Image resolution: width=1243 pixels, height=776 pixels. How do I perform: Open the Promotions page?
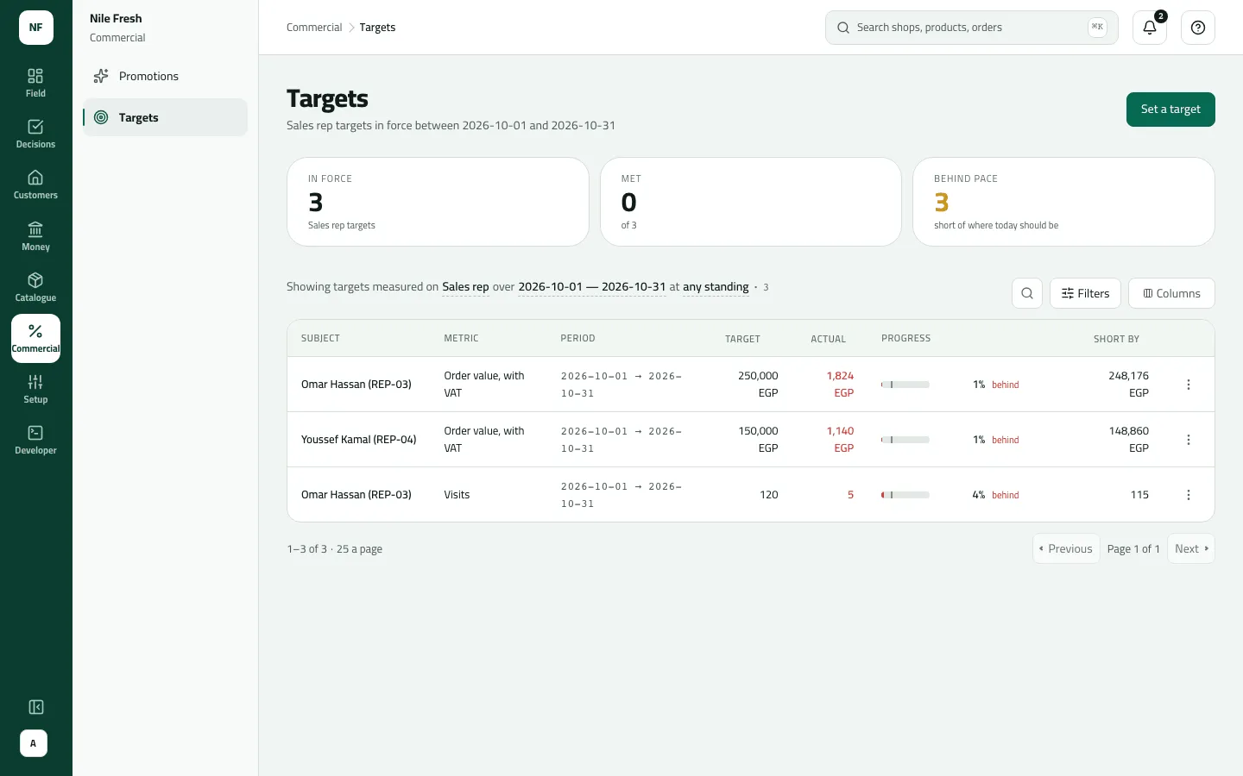(x=165, y=76)
